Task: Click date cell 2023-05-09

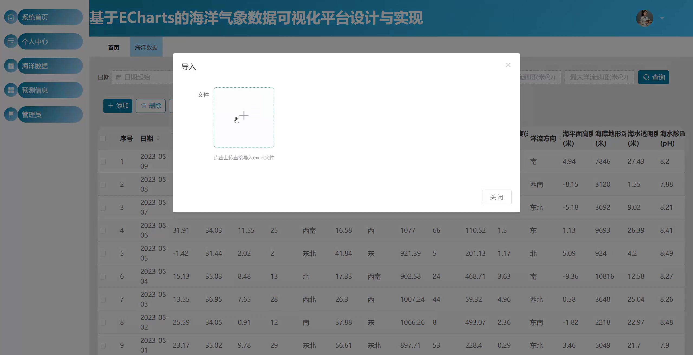Action: [154, 161]
